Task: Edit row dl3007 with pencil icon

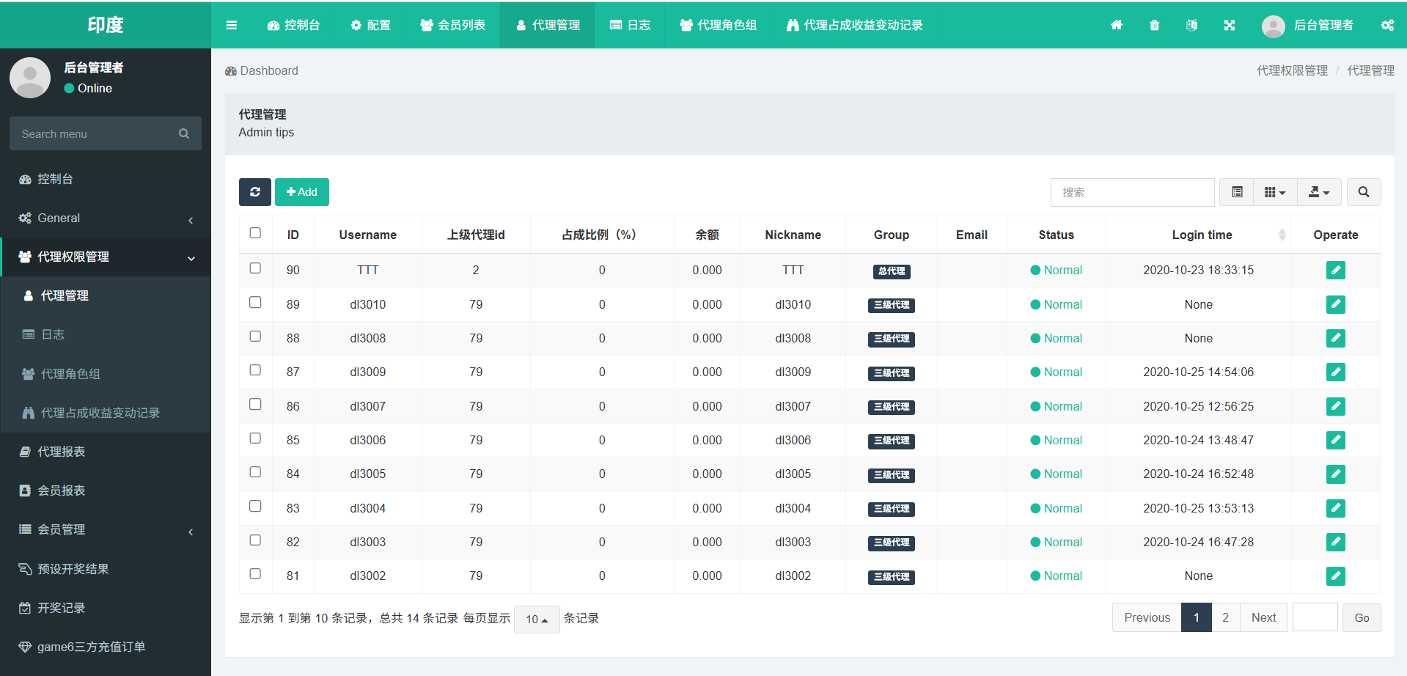Action: (x=1336, y=406)
